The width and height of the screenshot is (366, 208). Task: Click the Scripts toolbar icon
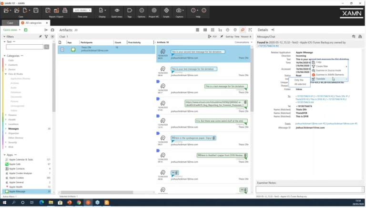(166, 10)
